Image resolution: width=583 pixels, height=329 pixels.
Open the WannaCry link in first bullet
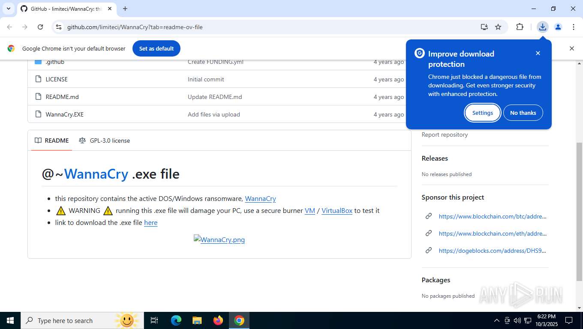pos(260,199)
